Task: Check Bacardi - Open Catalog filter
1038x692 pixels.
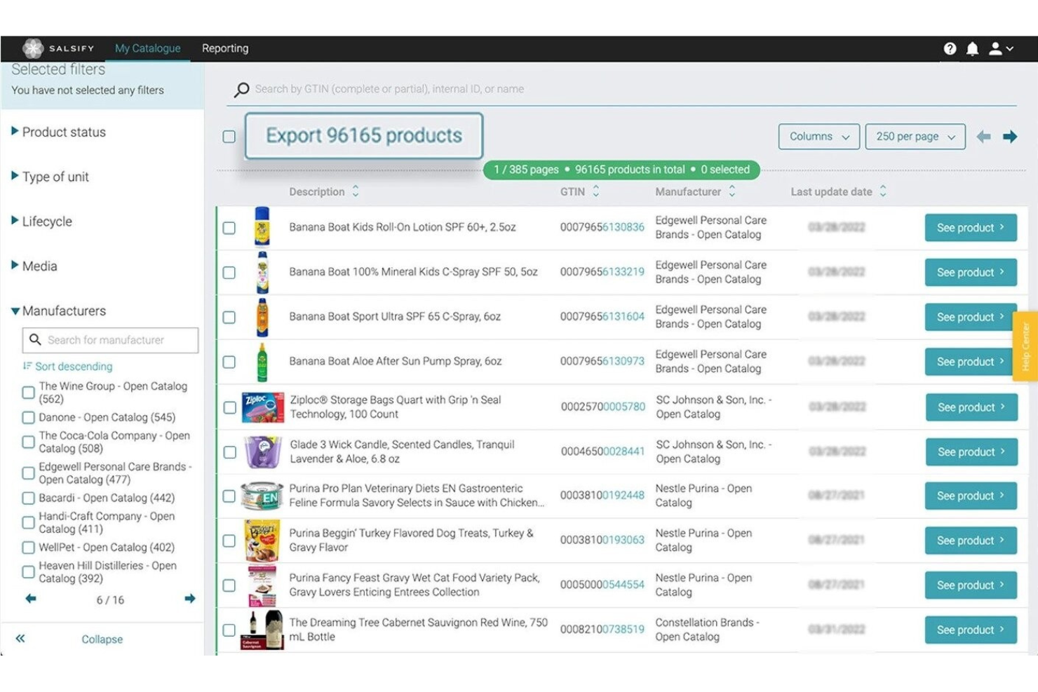Action: 28,498
